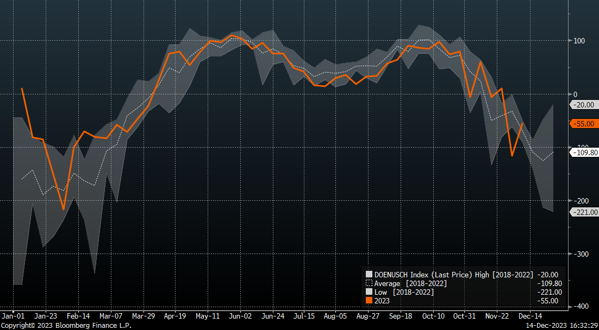Select the -221.00 axis value tag
This screenshot has height=330, width=599.
584,212
